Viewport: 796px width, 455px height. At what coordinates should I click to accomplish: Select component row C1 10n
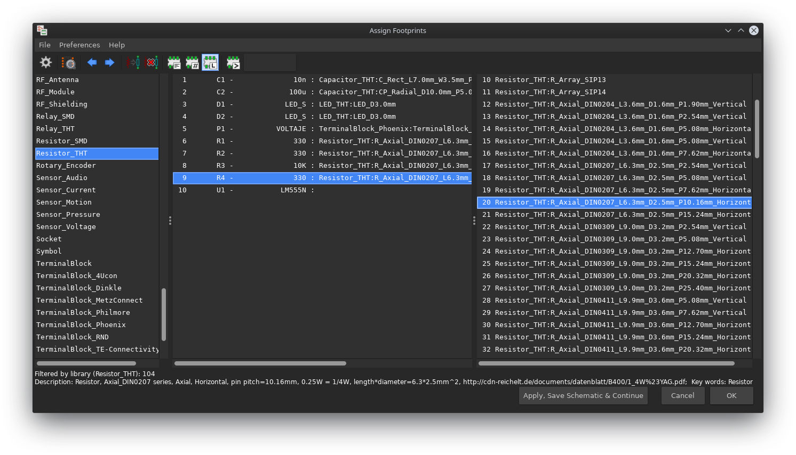point(322,79)
